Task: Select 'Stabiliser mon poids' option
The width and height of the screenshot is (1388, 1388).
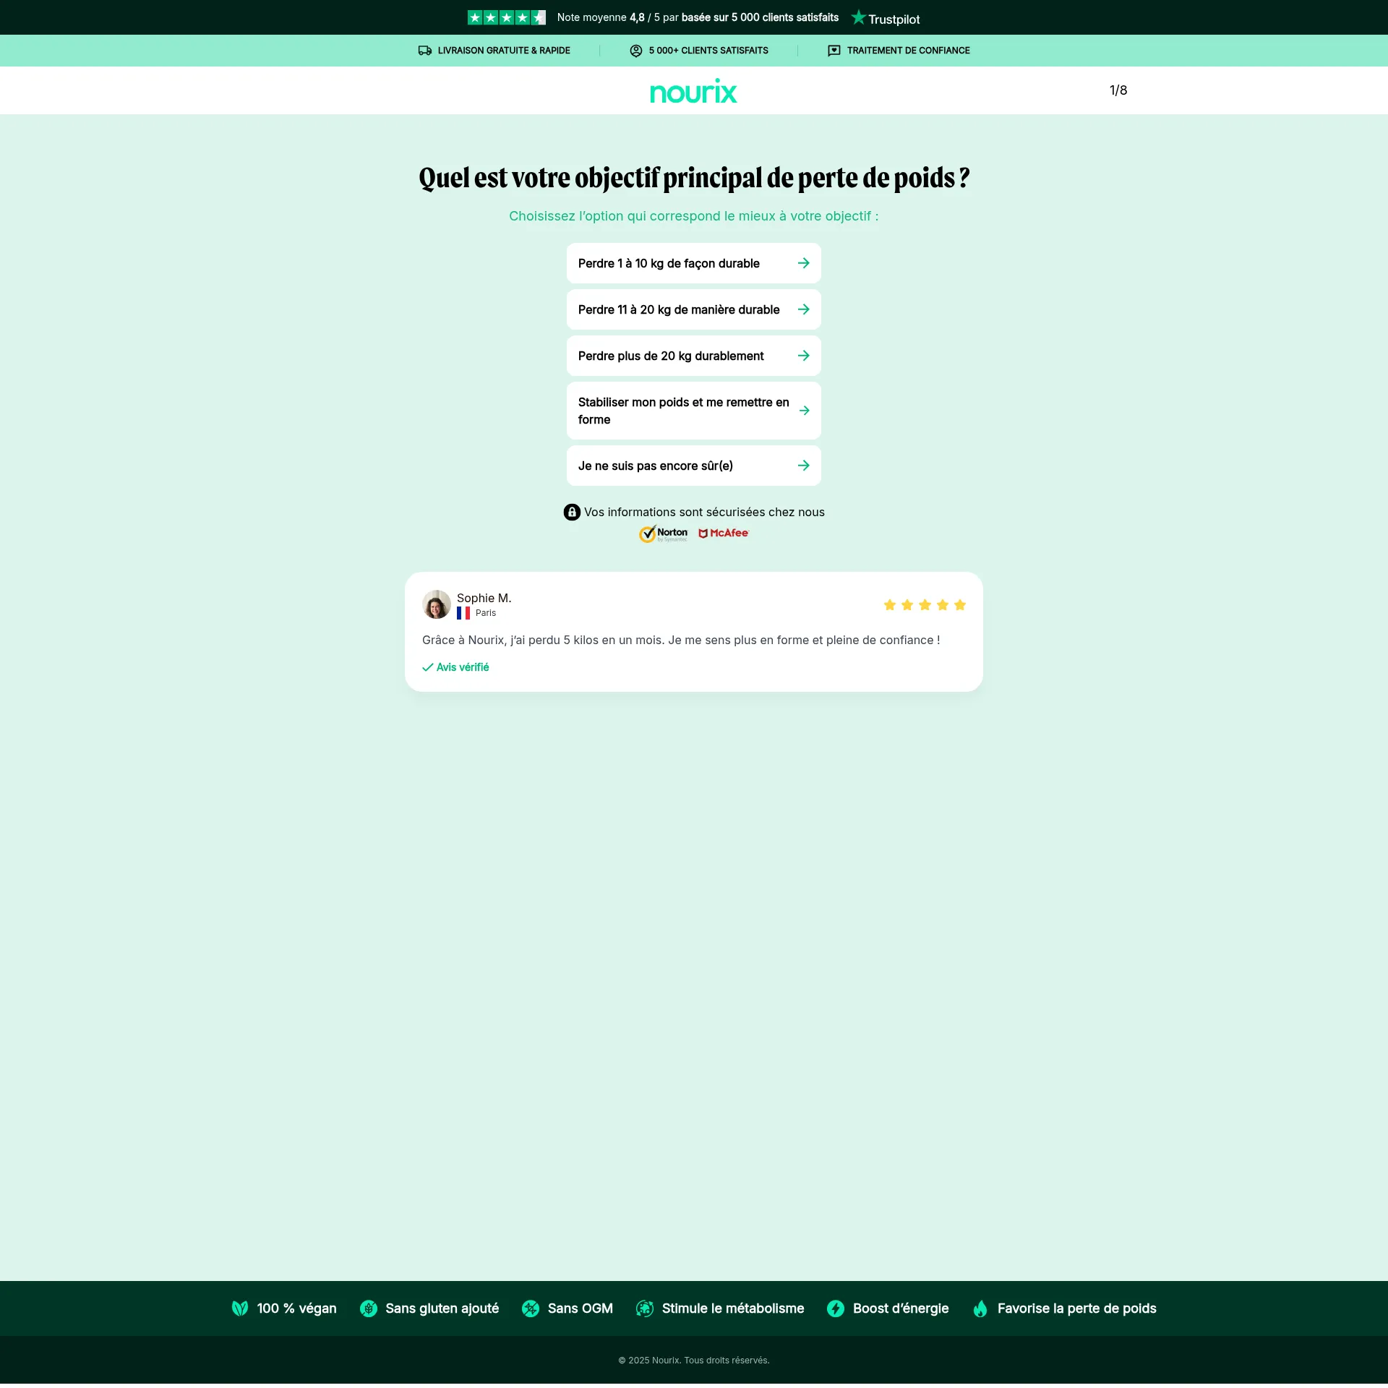Action: [693, 411]
